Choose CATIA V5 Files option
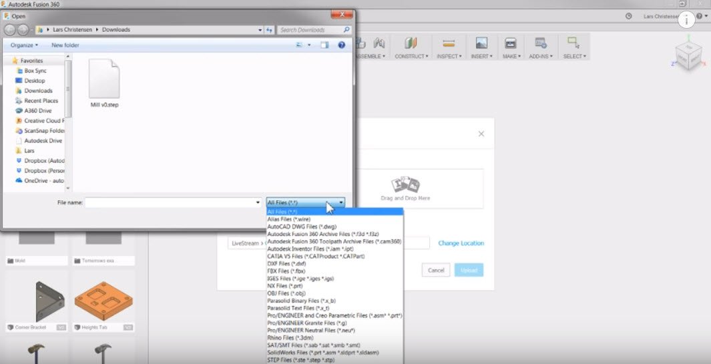Viewport: 711px width, 364px height. 334,256
